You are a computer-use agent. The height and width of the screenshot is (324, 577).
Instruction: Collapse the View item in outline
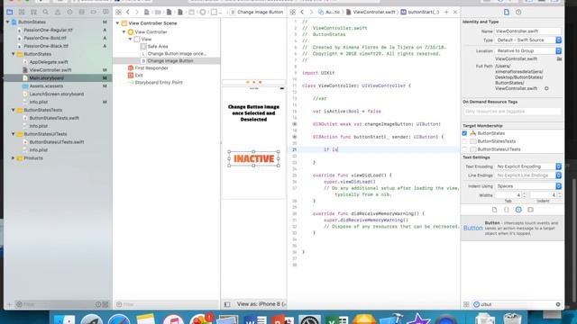130,39
